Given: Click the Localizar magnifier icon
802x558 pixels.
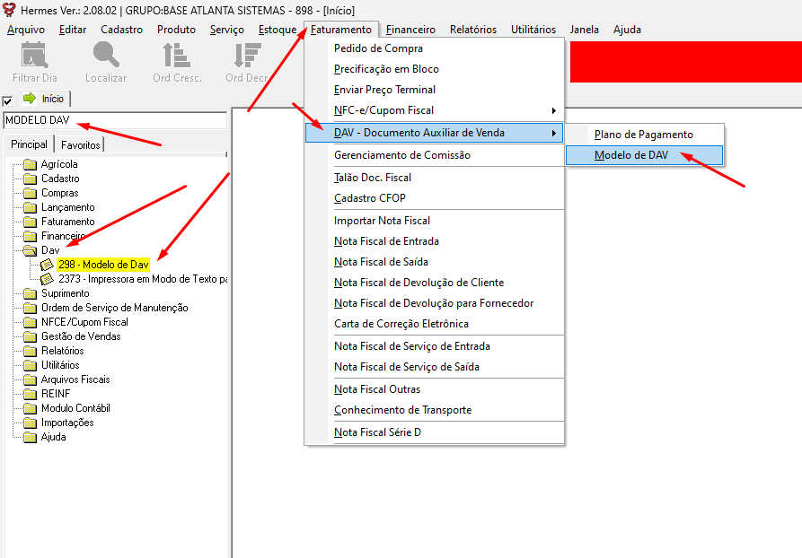Looking at the screenshot, I should click(x=106, y=55).
